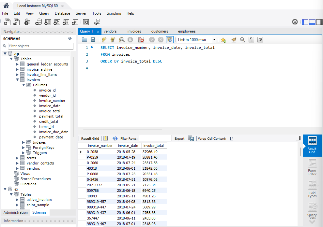The height and width of the screenshot is (227, 323).
Task: Export the recordset to a file
Action: coord(191,138)
